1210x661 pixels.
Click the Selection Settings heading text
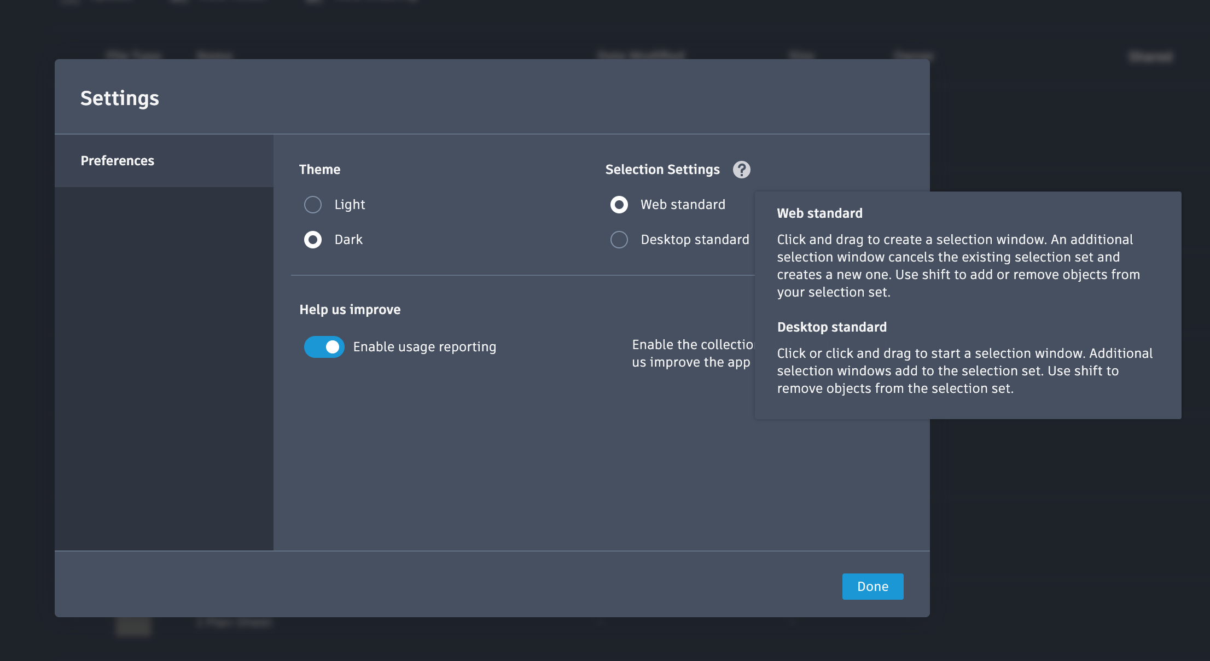click(x=662, y=170)
